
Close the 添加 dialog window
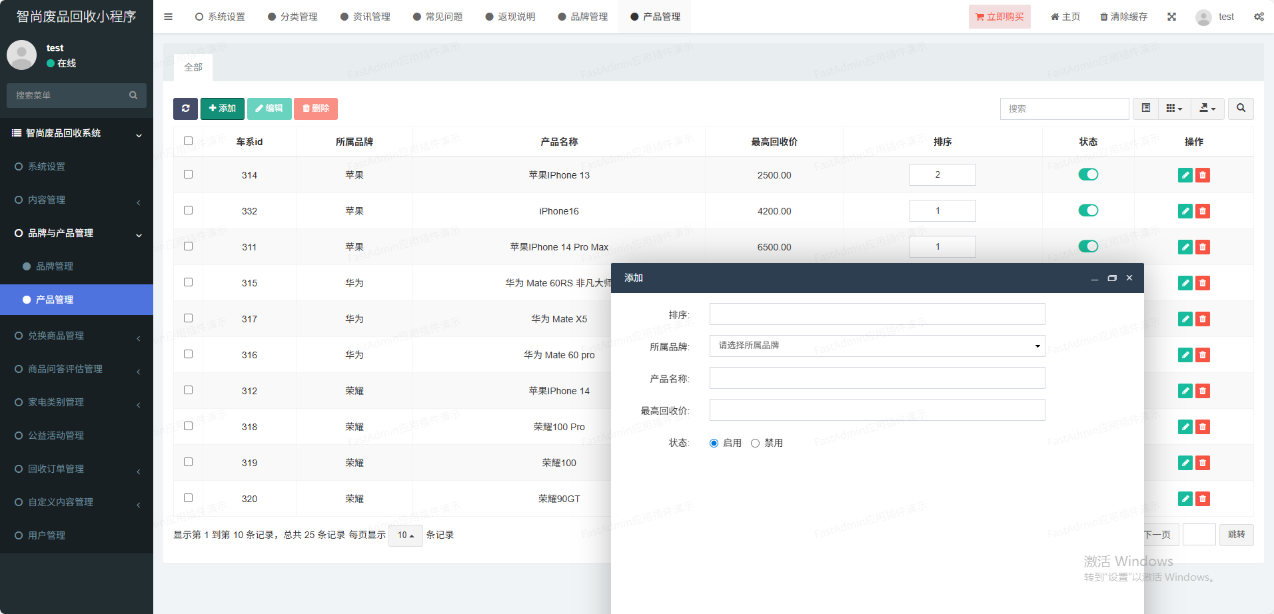tap(1129, 278)
